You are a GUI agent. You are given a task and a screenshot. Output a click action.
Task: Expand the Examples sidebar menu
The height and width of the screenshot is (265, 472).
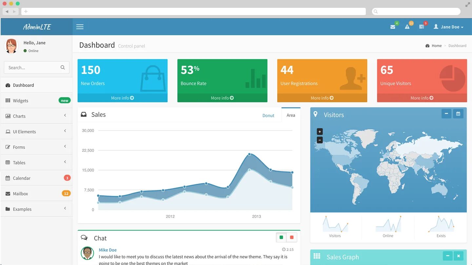tap(36, 209)
